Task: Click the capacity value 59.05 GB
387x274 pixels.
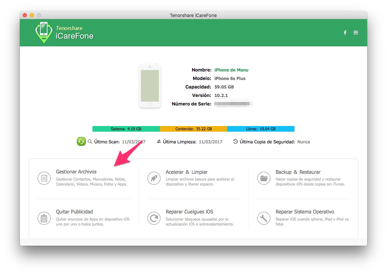Action: pos(224,87)
